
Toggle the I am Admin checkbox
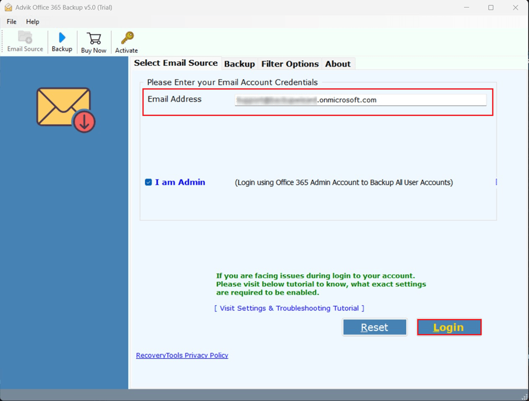pyautogui.click(x=148, y=183)
